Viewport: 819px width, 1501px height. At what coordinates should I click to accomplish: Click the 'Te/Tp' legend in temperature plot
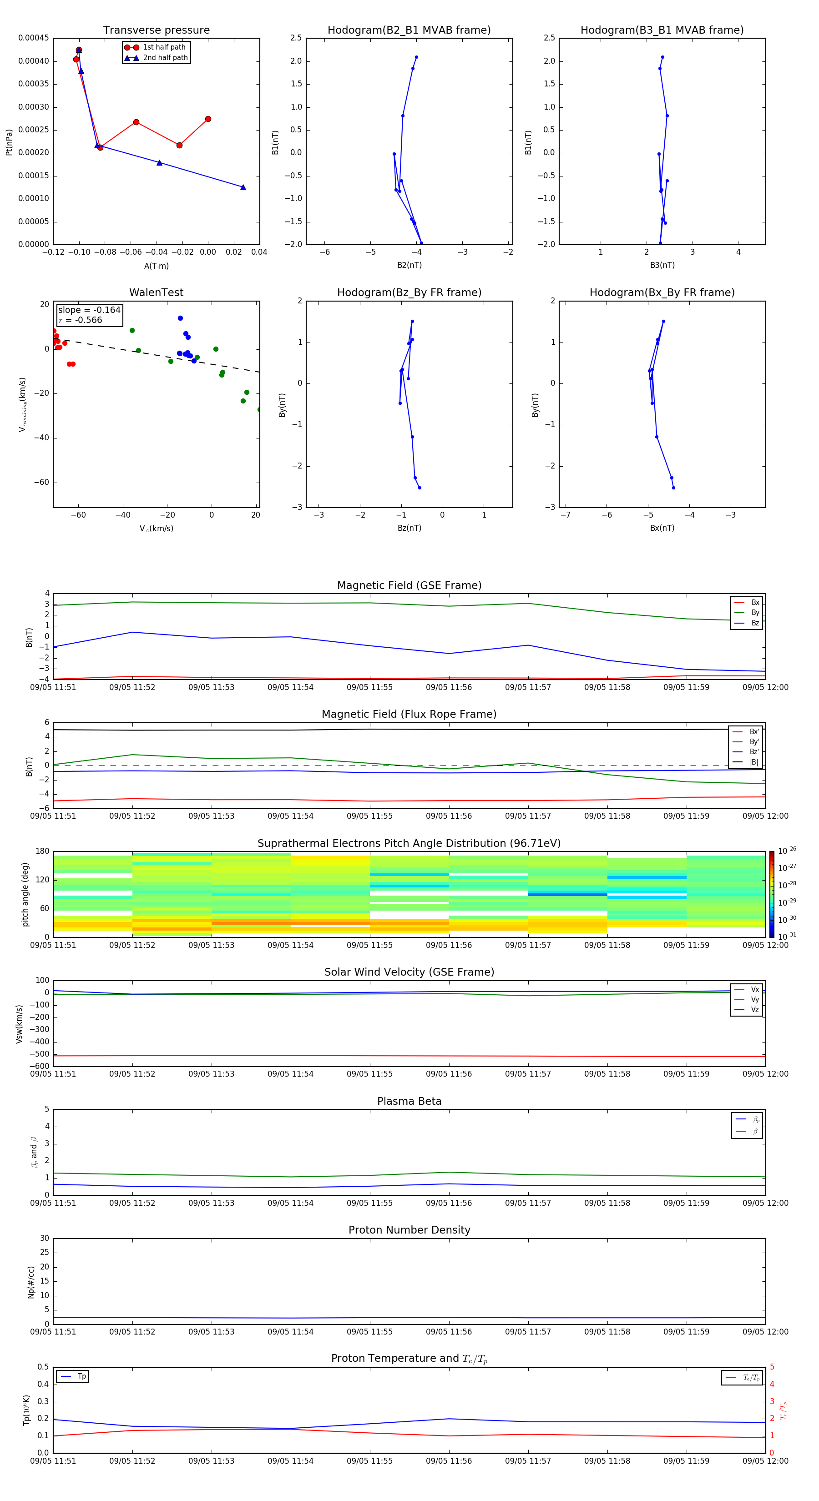[742, 1377]
